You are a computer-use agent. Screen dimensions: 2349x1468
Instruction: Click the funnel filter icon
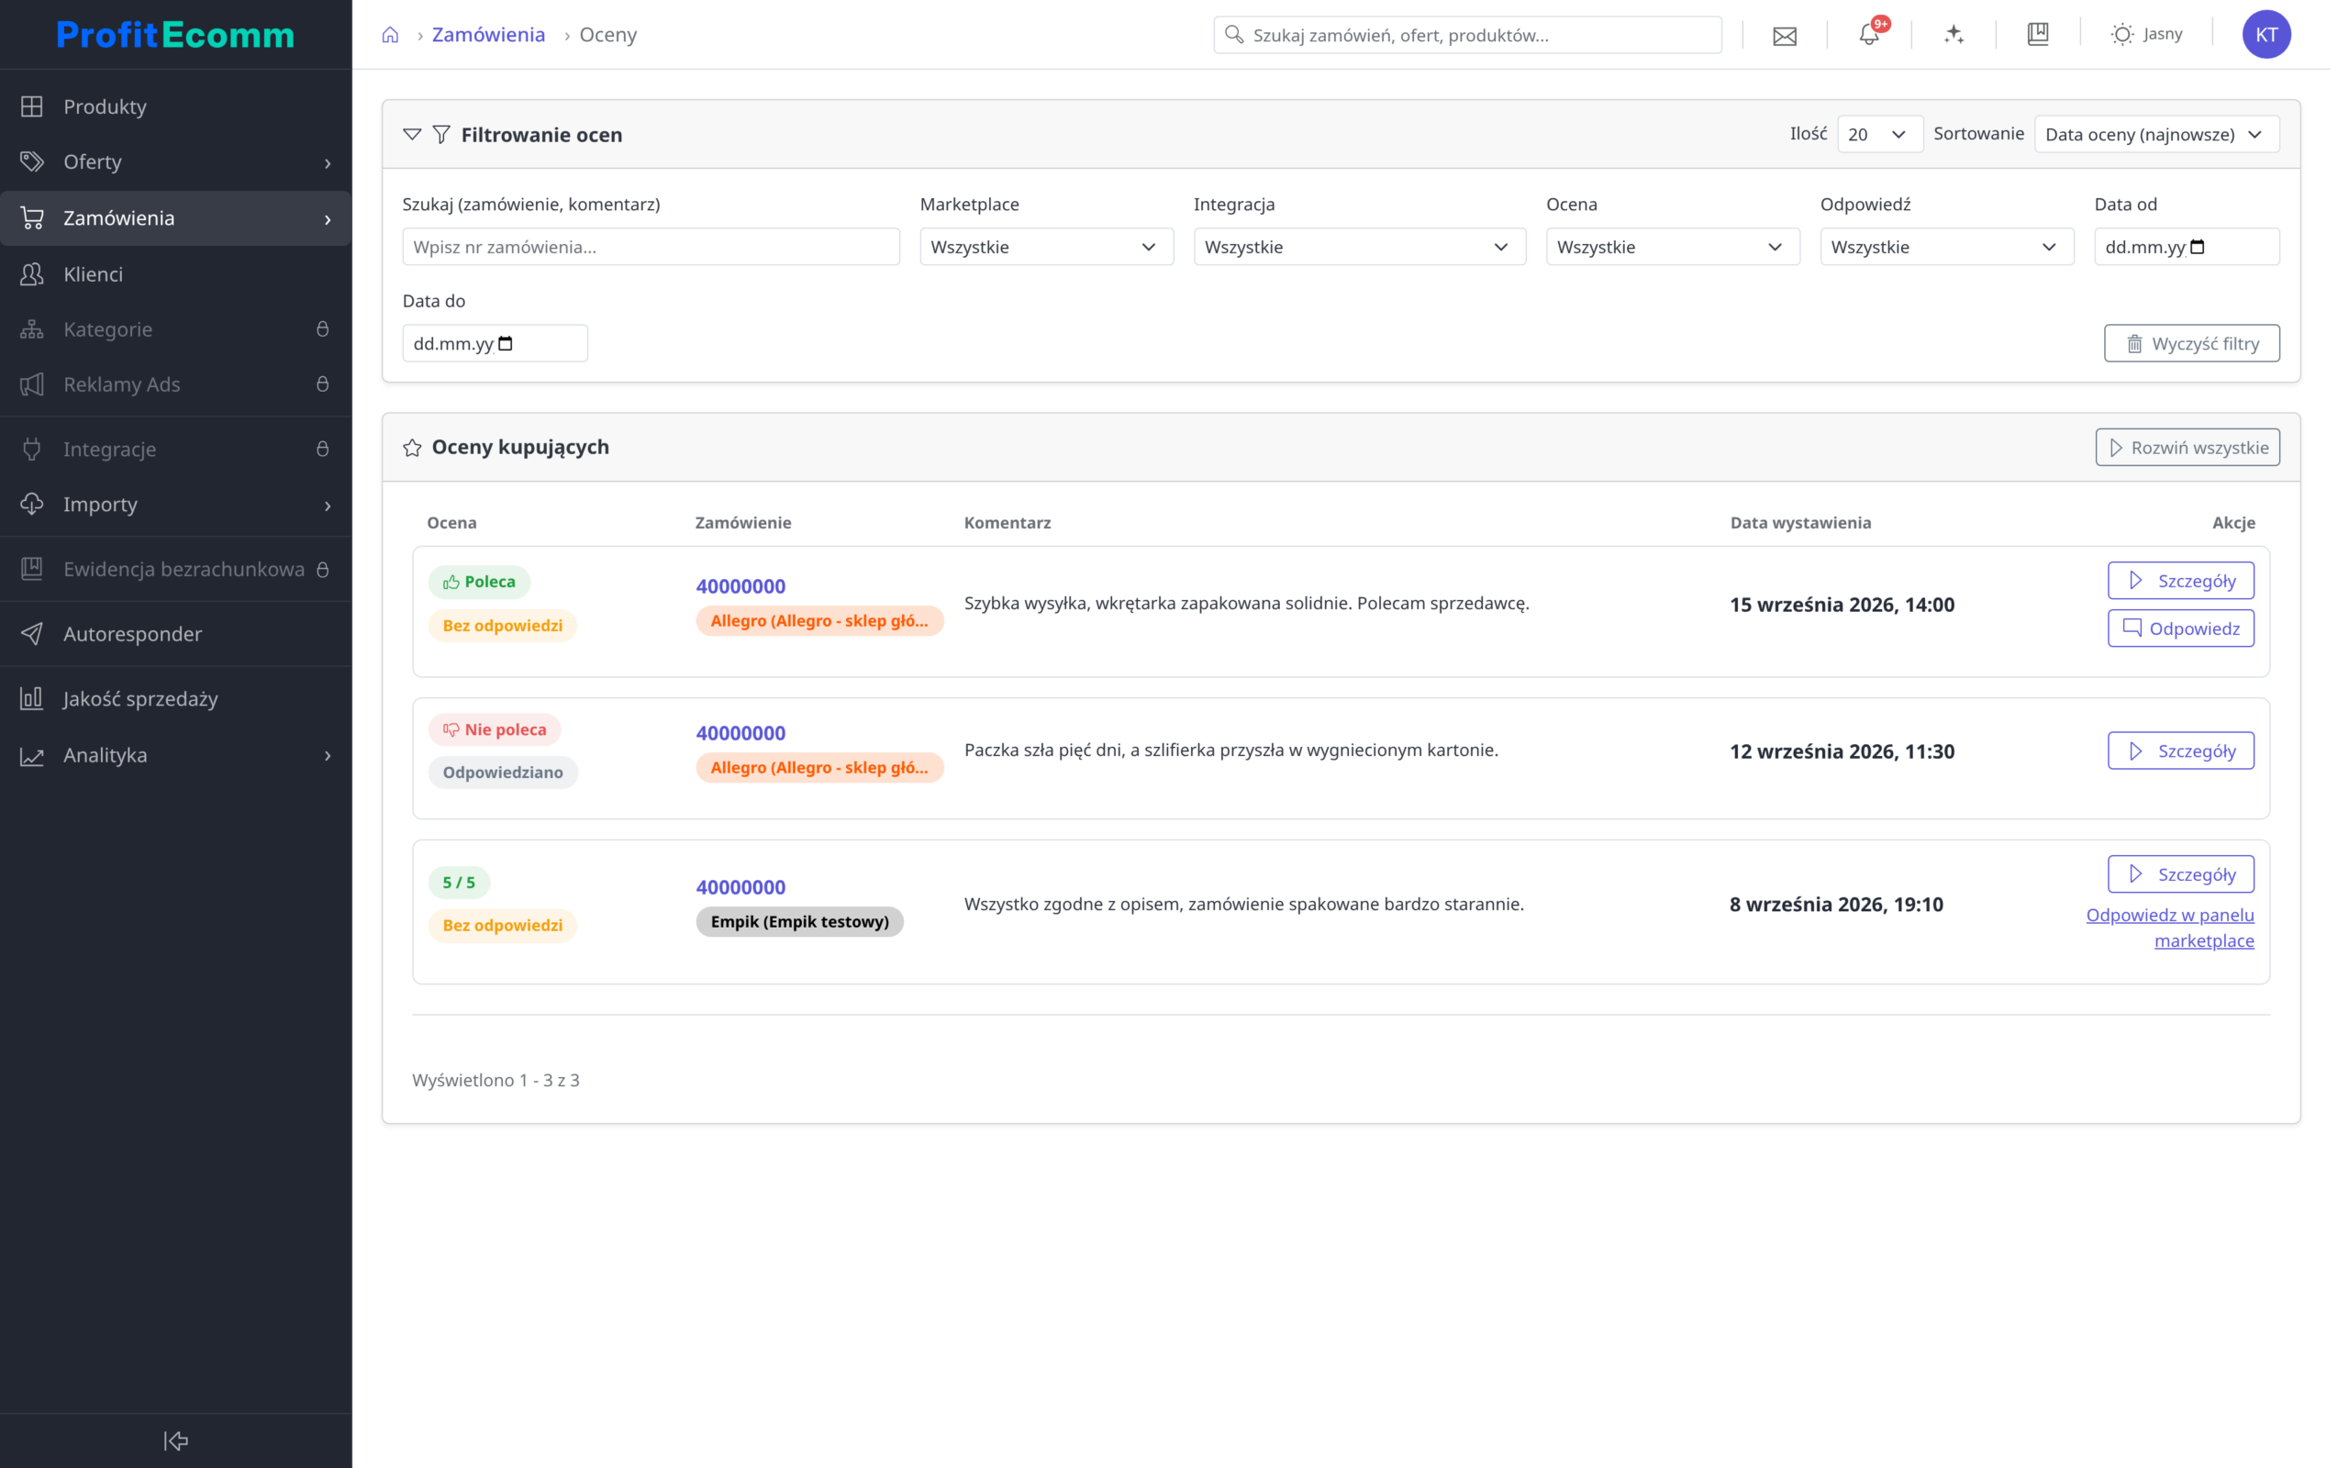(x=440, y=134)
